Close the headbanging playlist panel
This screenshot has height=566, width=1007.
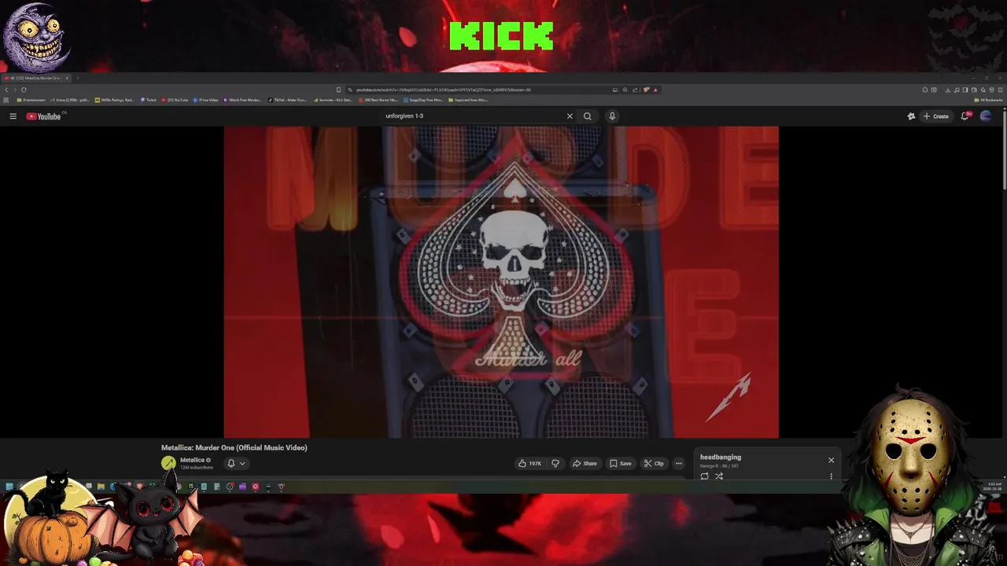(x=831, y=461)
